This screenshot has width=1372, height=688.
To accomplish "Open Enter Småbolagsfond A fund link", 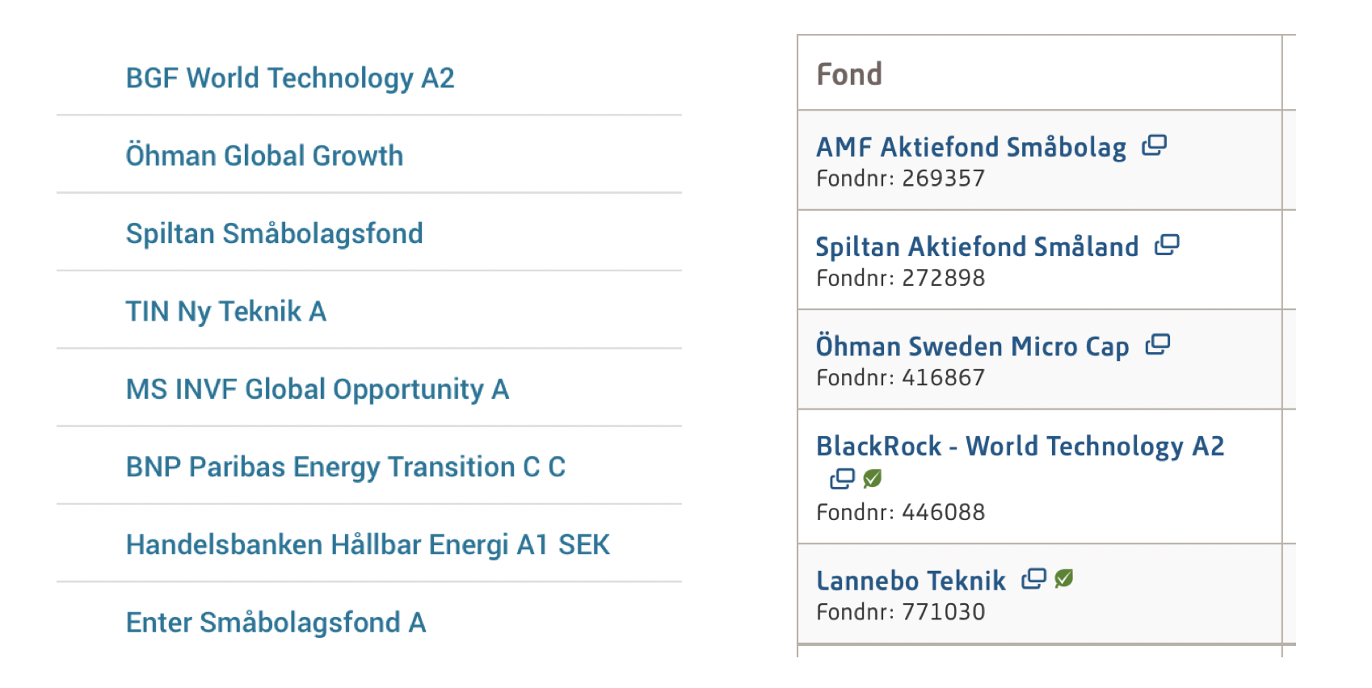I will 276,623.
